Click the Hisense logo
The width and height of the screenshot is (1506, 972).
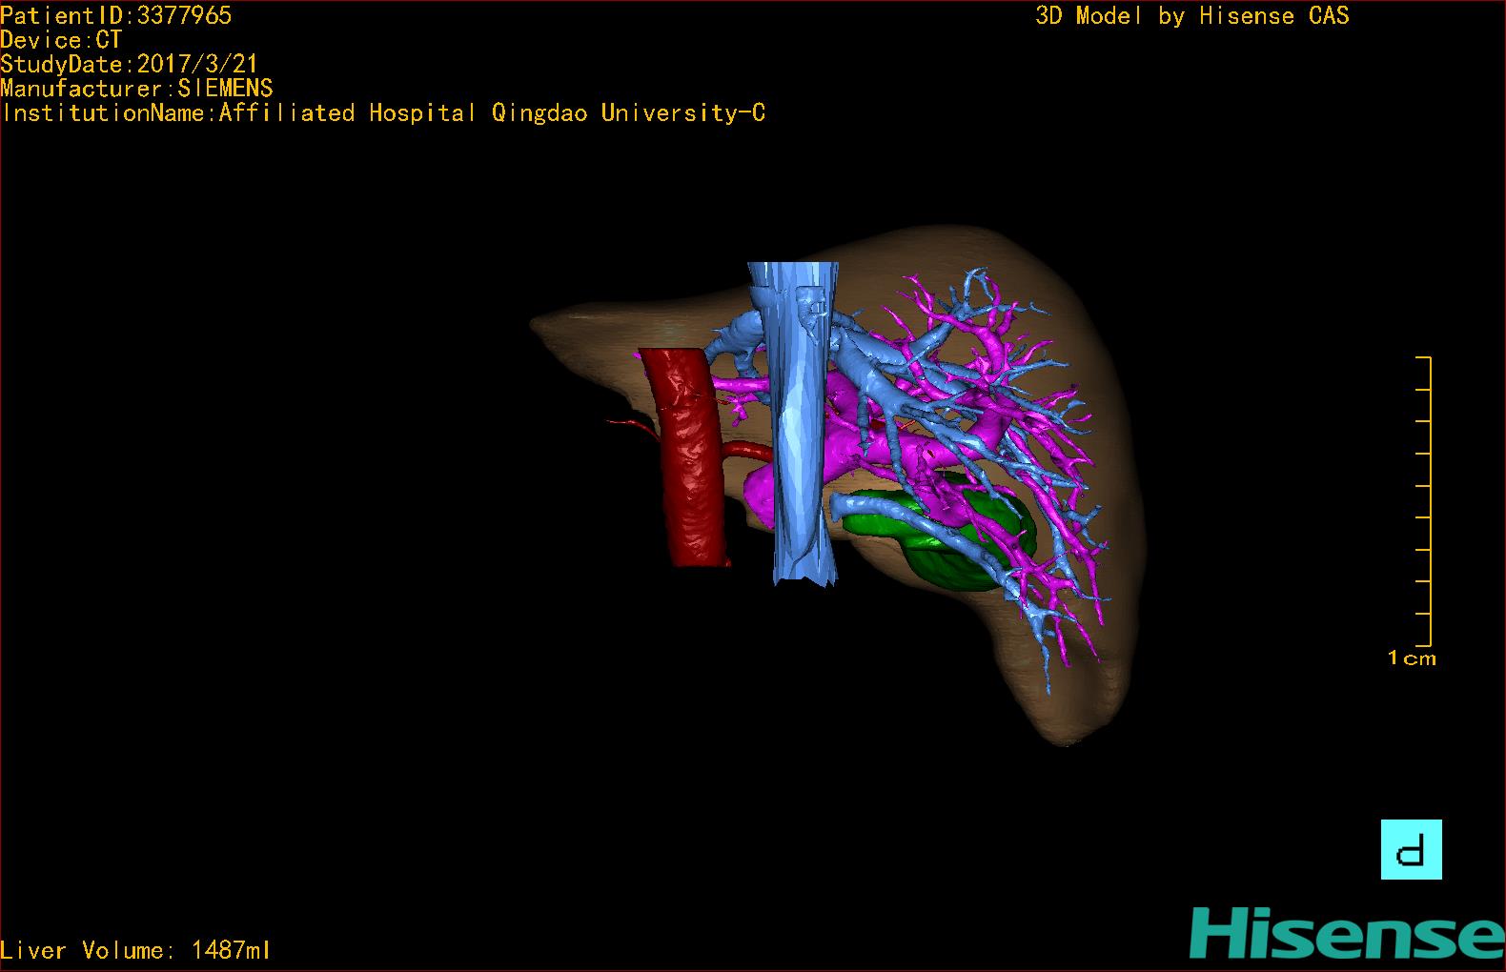click(x=1346, y=933)
